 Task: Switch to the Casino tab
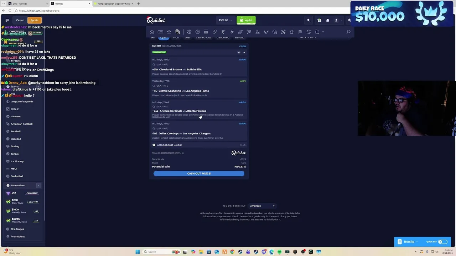(20, 20)
